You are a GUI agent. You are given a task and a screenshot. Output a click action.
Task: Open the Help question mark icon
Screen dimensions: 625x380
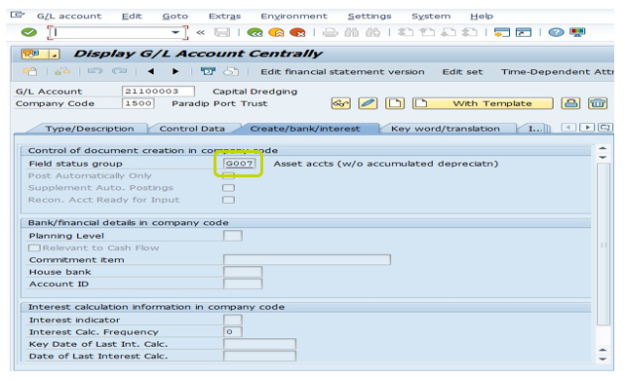coord(556,32)
